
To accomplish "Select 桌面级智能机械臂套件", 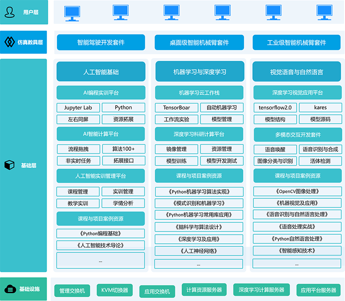I will pyautogui.click(x=199, y=43).
